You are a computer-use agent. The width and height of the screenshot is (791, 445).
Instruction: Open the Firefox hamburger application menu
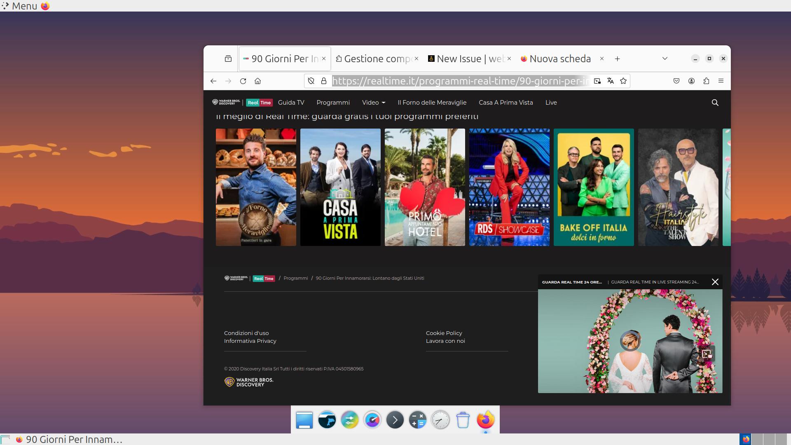coord(721,81)
